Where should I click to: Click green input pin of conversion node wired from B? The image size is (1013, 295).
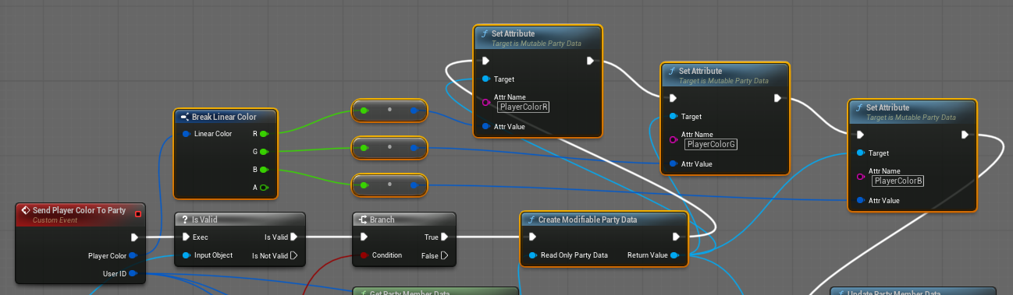pos(364,185)
